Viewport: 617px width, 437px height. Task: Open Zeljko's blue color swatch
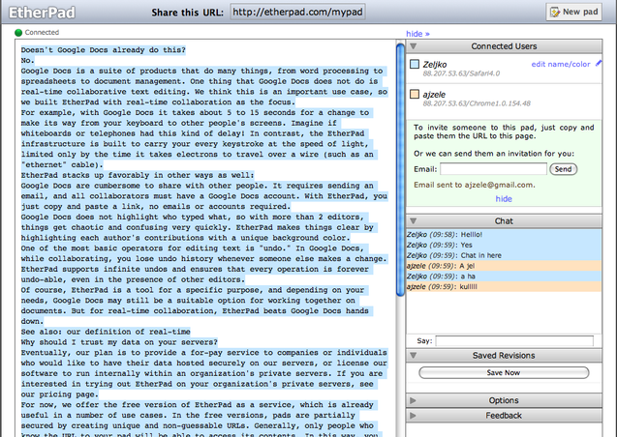(x=415, y=64)
